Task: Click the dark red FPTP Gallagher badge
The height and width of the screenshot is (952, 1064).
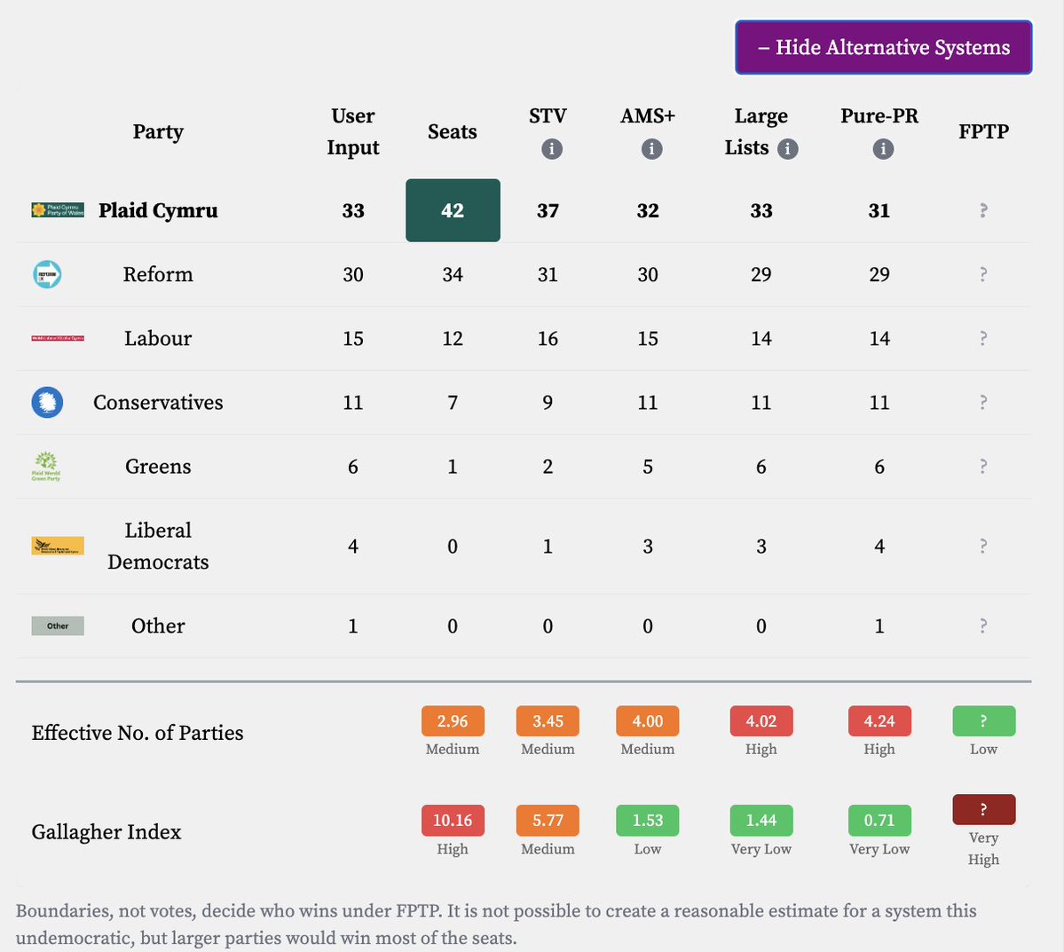Action: (984, 809)
